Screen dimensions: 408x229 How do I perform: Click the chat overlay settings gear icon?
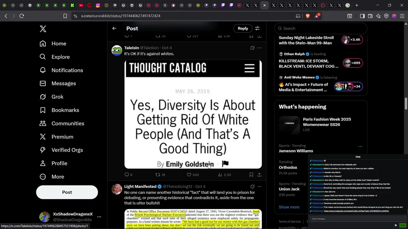[396, 225]
